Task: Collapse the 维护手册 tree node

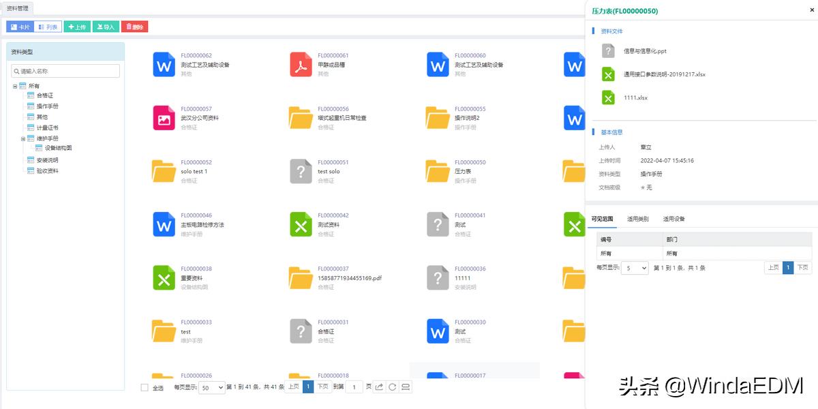Action: [23, 138]
